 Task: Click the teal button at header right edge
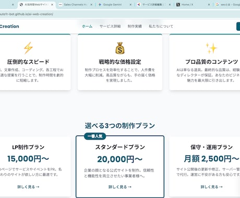238,27
